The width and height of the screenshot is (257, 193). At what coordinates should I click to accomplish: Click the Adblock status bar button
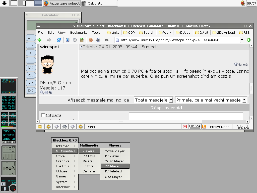tap(242, 127)
